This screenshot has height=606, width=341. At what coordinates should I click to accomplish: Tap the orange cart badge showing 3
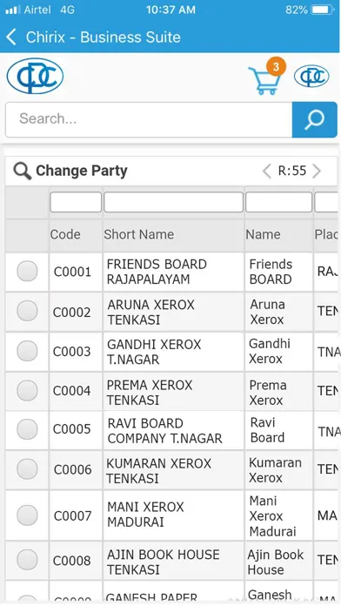pyautogui.click(x=276, y=67)
